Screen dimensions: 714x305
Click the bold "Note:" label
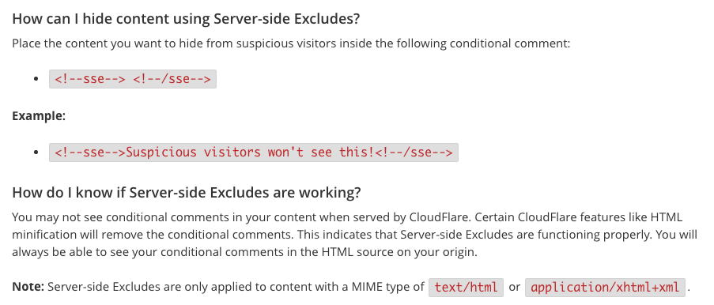(28, 287)
